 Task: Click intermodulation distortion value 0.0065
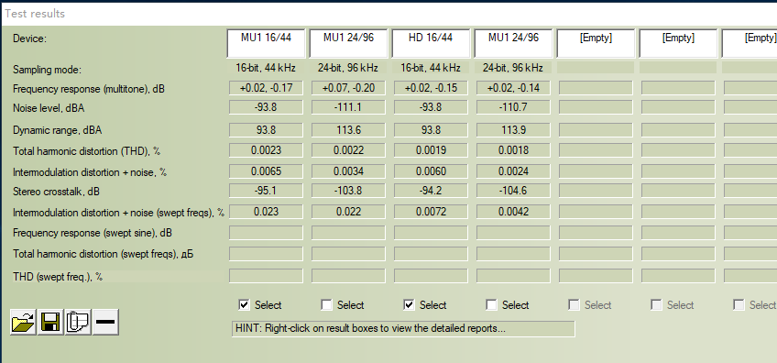click(x=266, y=171)
